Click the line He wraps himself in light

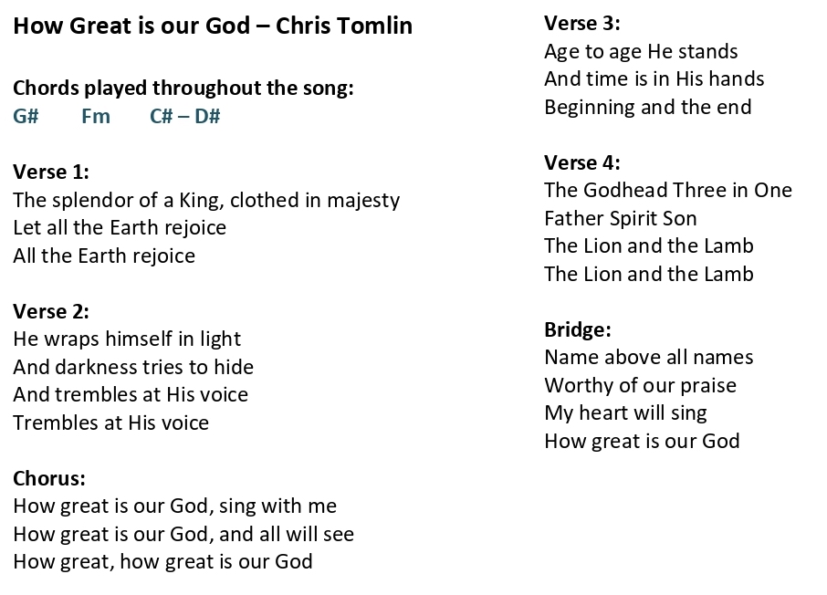coord(127,339)
